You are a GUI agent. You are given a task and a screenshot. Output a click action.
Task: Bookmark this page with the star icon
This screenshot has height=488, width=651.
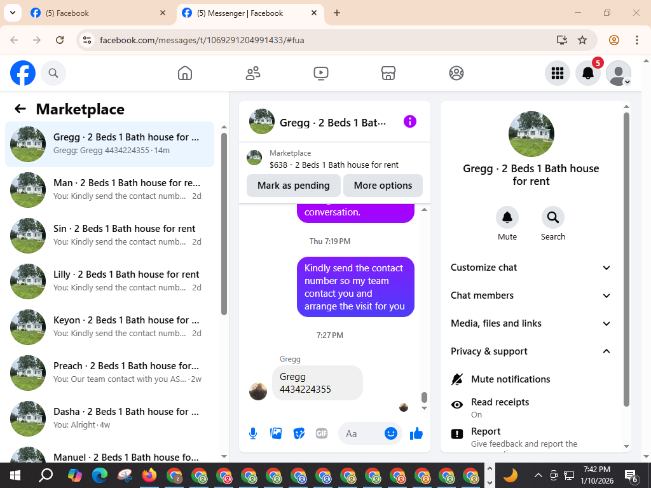pos(582,40)
